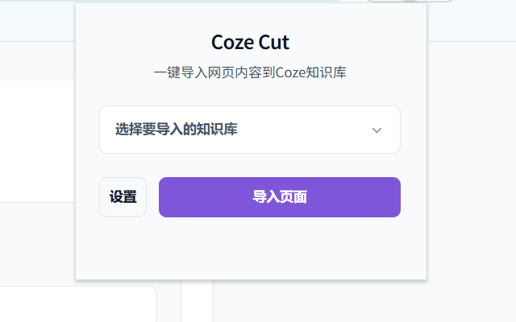The image size is (516, 322).
Task: Click the word Coze in the popup title
Action: [232, 43]
